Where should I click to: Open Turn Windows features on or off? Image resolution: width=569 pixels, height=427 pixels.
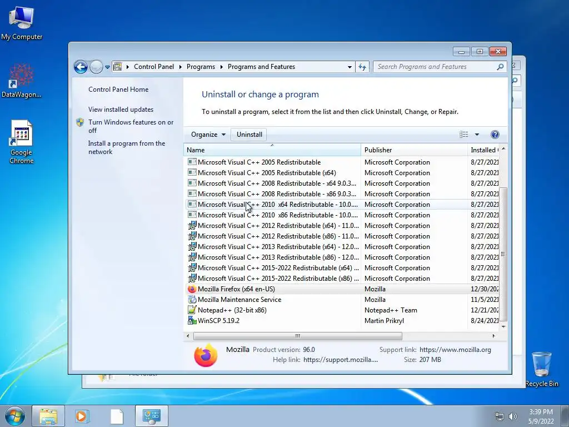(131, 126)
